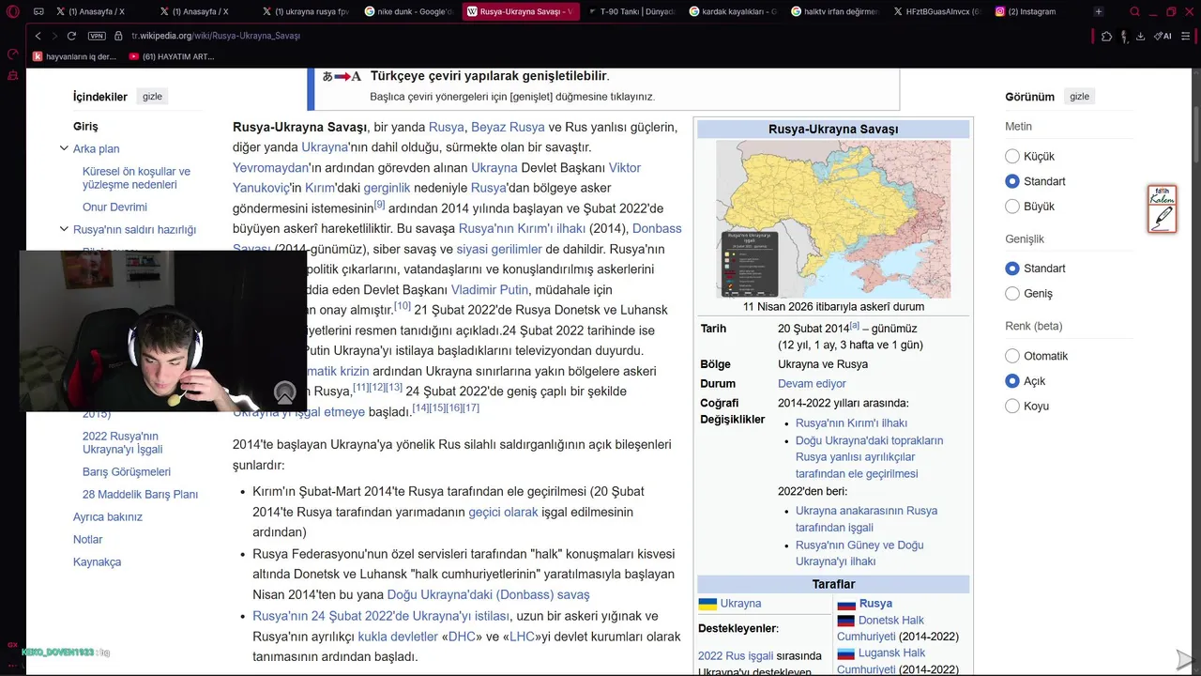Select 'Geniş' width option
Screen dimensions: 1201x676
[x=1012, y=293]
